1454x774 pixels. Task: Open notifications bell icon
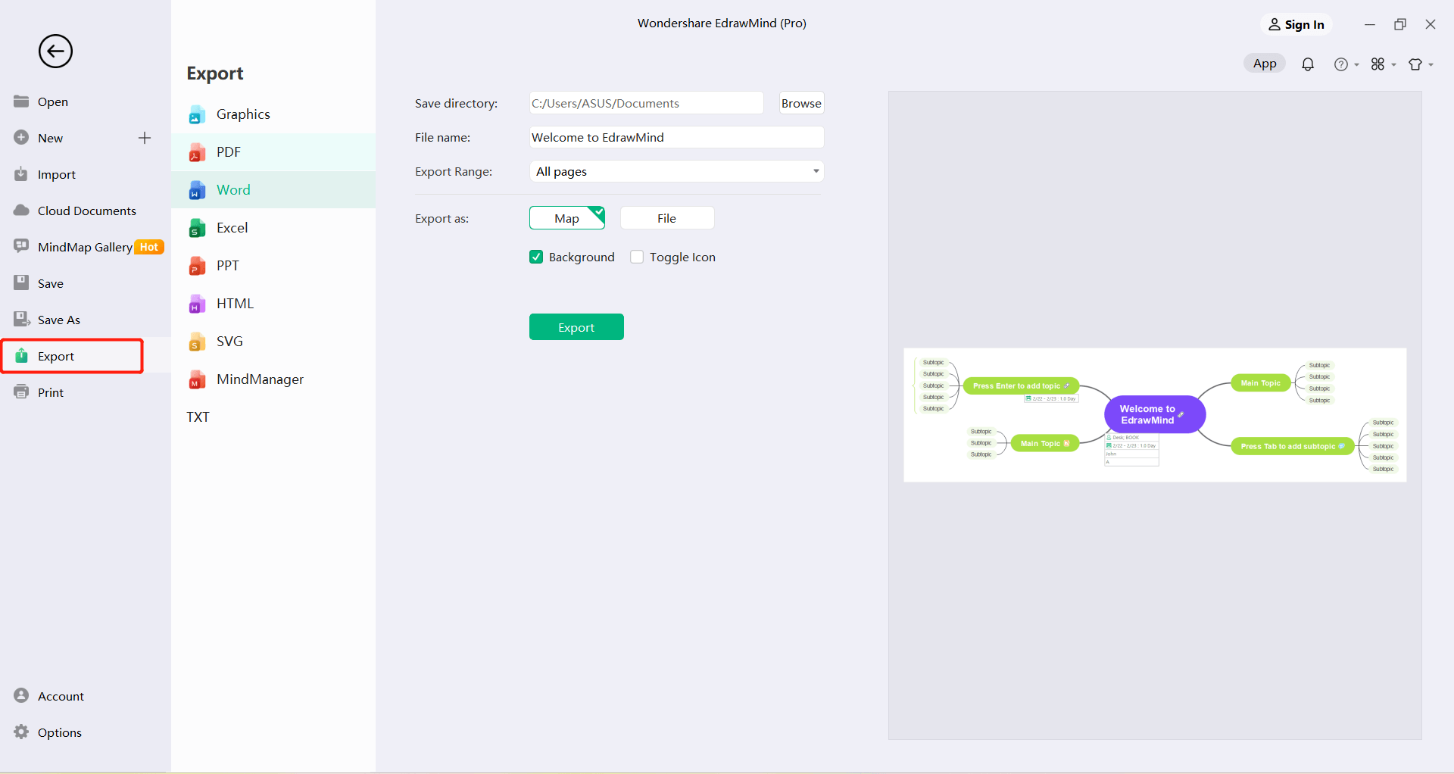(1307, 64)
